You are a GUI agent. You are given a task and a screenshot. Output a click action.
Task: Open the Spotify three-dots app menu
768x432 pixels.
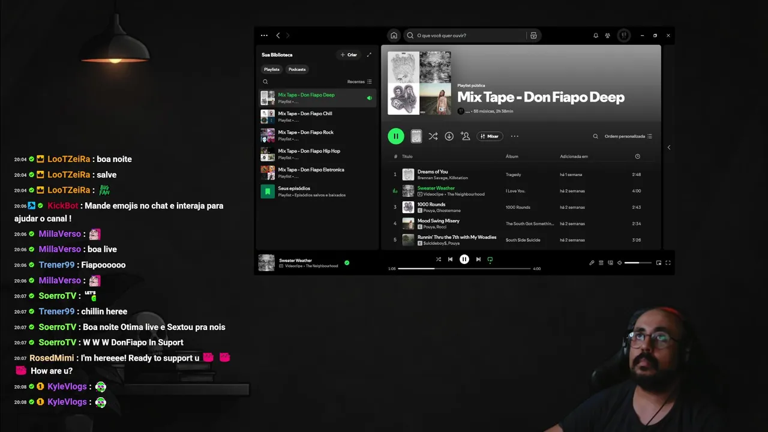(264, 35)
